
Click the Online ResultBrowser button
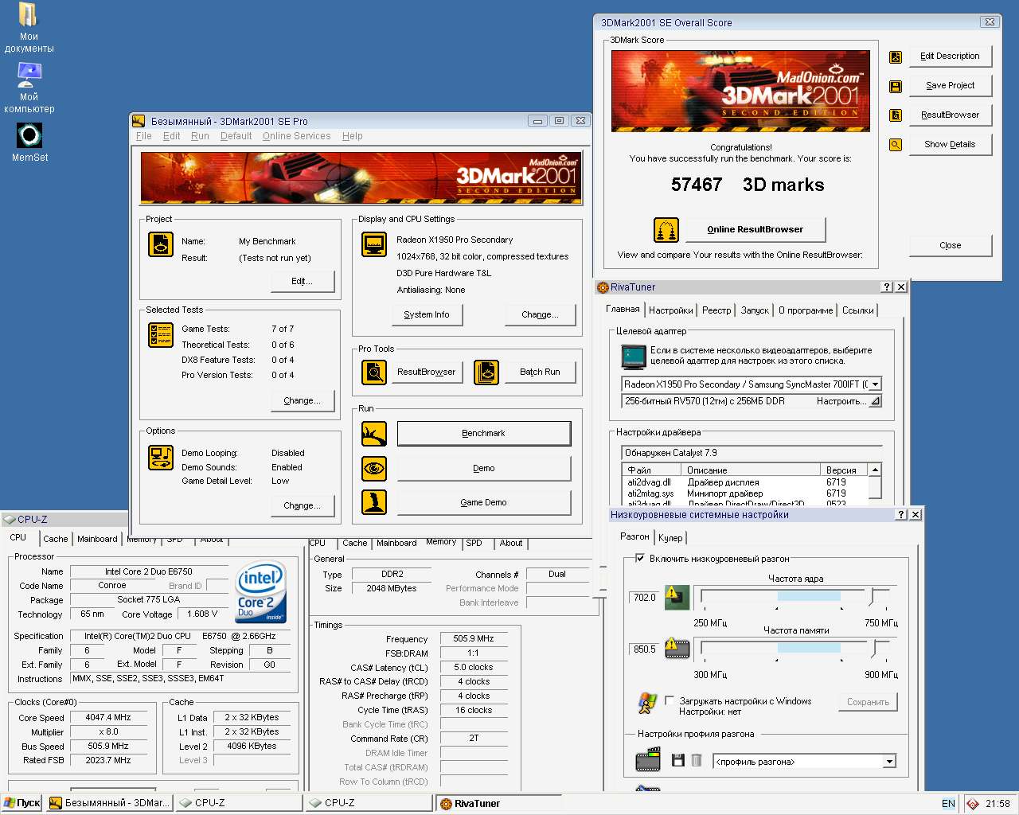click(755, 229)
